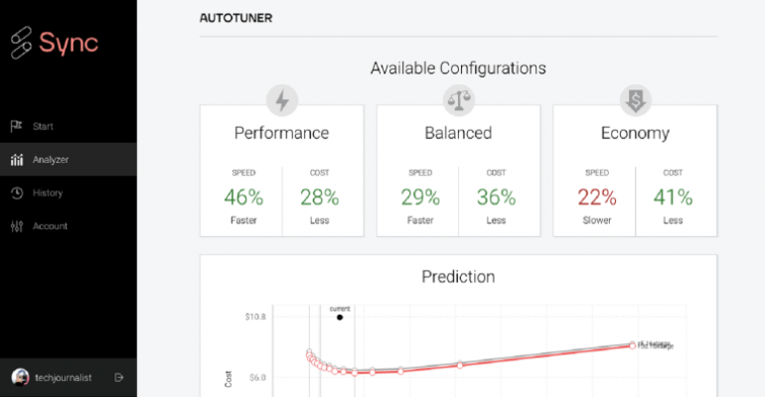
Task: Open the Start menu item
Action: tap(43, 126)
